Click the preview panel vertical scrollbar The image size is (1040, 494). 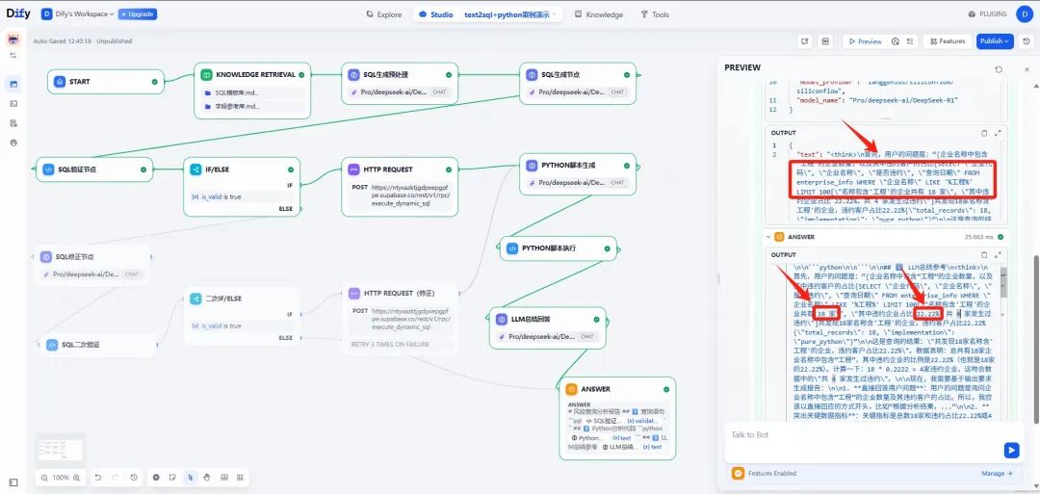click(x=1036, y=338)
